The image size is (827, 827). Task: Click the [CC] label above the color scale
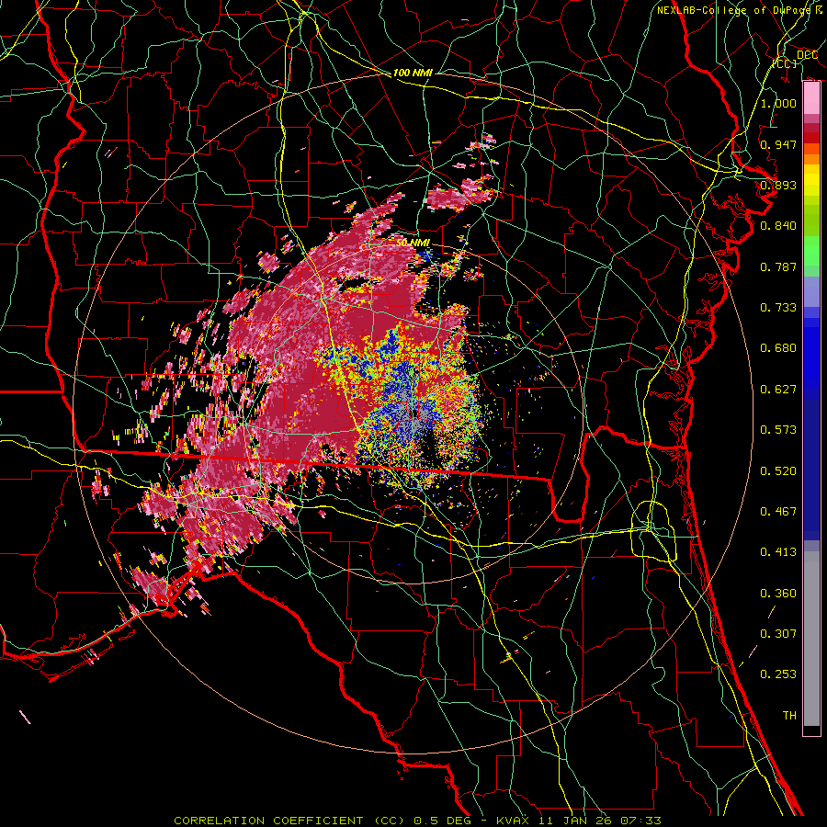coord(785,63)
